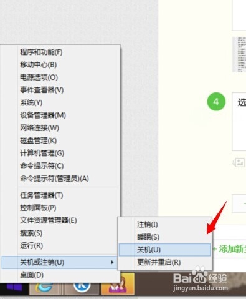Open 网络连接(W) entry

click(60, 128)
